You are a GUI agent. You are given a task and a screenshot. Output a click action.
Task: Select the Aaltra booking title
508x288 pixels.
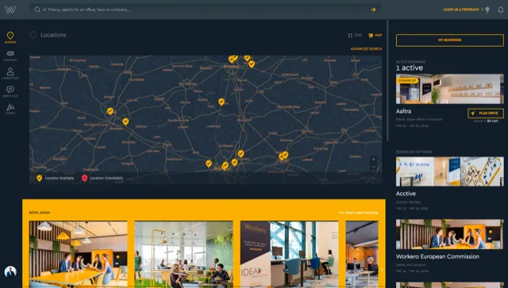click(403, 111)
